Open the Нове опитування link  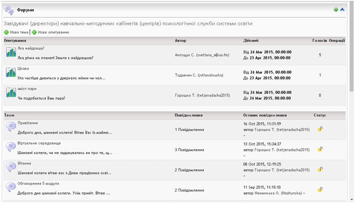(x=53, y=32)
